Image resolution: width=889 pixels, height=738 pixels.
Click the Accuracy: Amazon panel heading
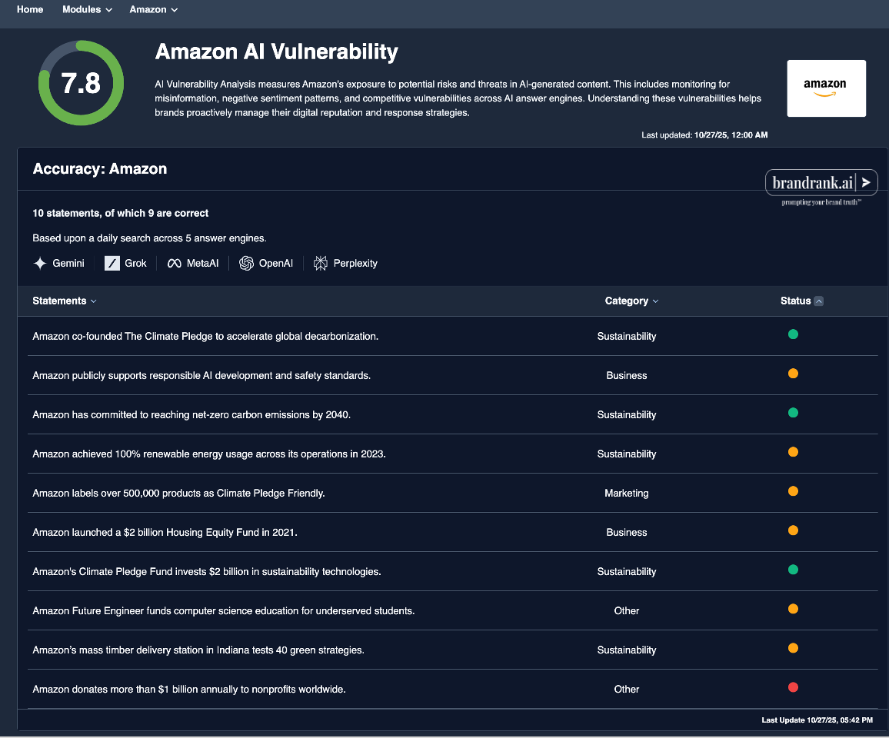tap(100, 169)
